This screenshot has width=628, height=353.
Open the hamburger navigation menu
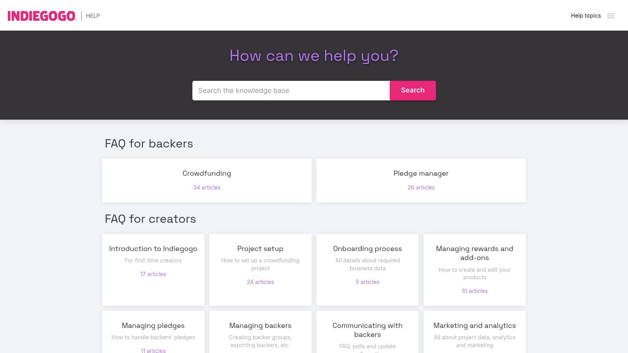tap(611, 16)
